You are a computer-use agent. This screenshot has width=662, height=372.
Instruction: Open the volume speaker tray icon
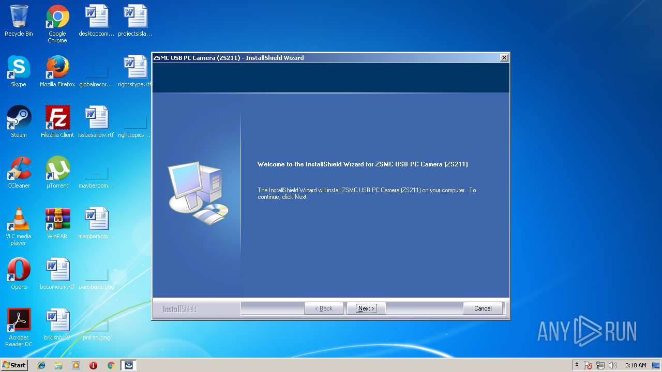pyautogui.click(x=613, y=365)
